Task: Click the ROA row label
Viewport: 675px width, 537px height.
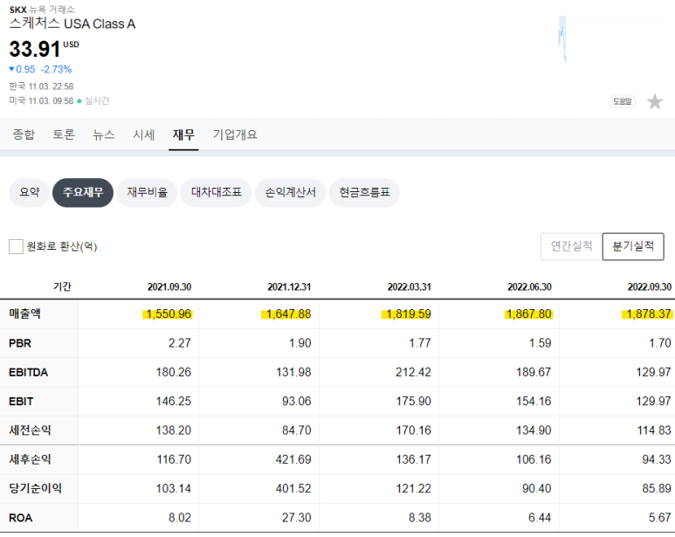Action: point(21,518)
